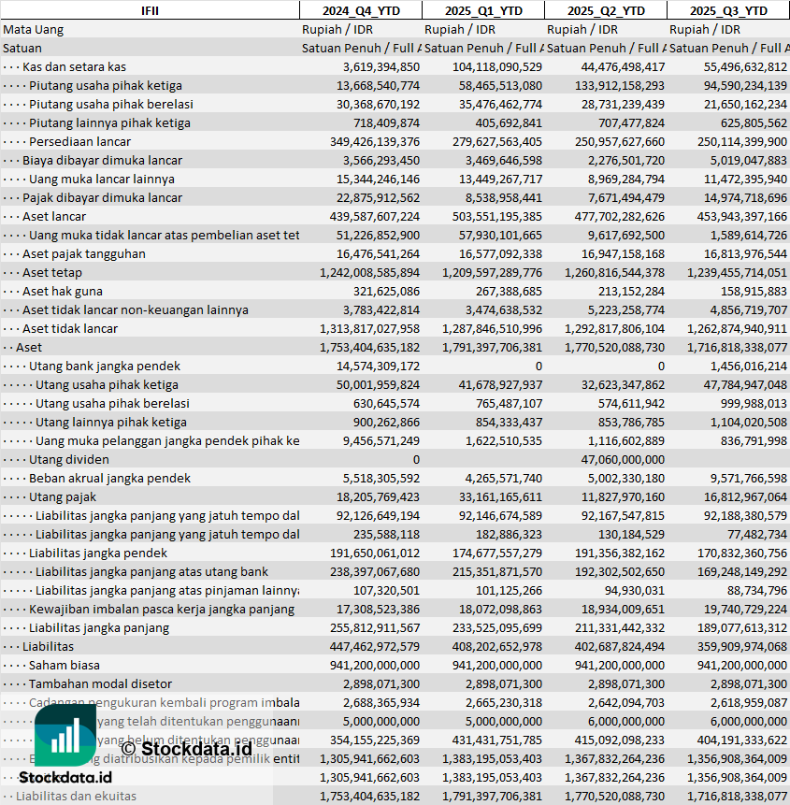This screenshot has width=790, height=805.
Task: Select the Kas dan setara kas row label
Action: pos(74,66)
